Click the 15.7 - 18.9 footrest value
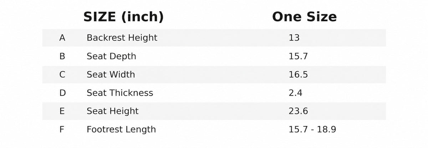428x148 pixels. click(x=312, y=130)
